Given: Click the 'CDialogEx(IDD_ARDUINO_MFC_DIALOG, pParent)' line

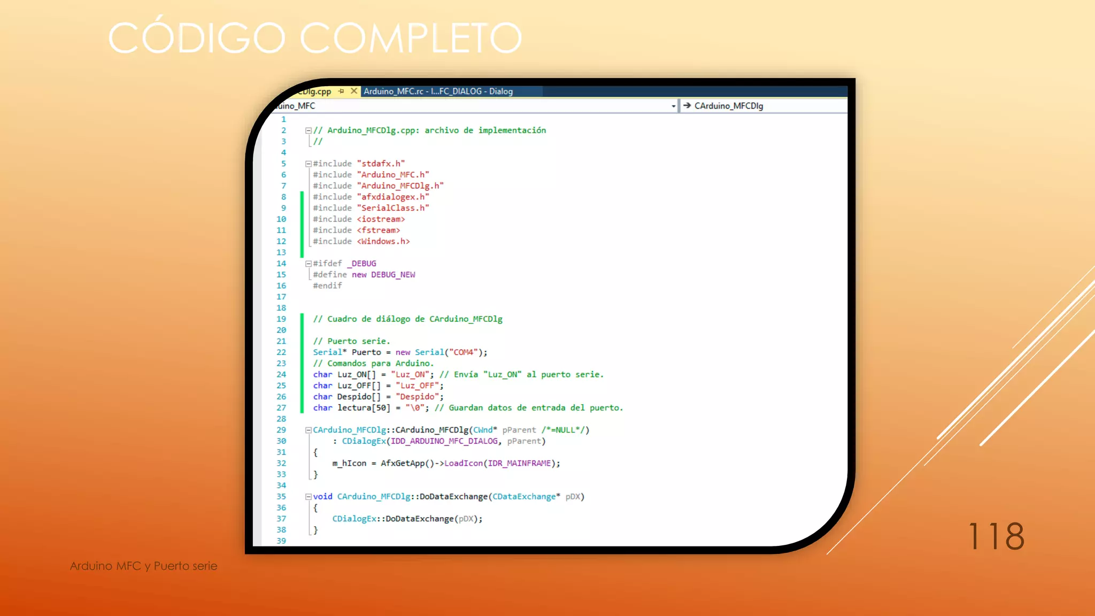Looking at the screenshot, I should 438,441.
